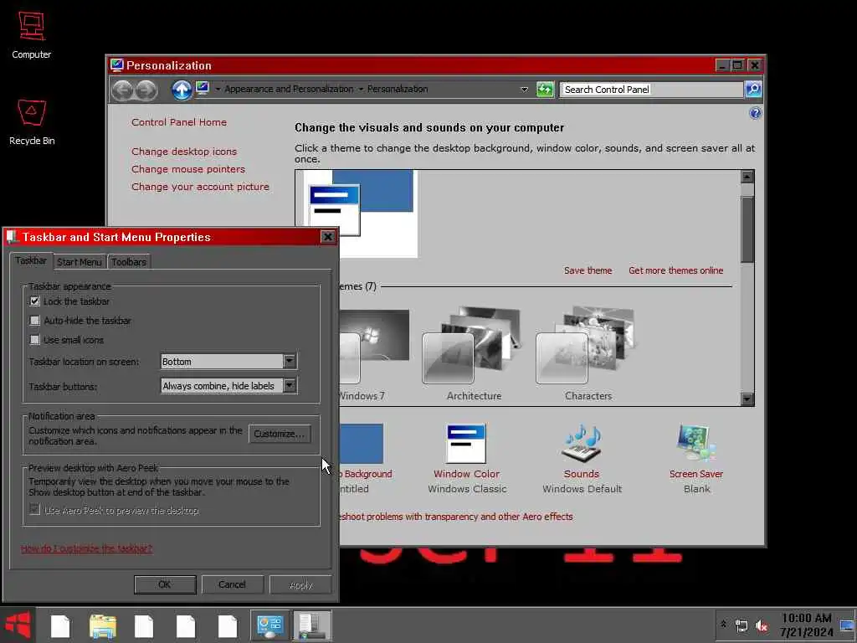857x643 pixels.
Task: Switch to the Taskbar tab
Action: (x=31, y=261)
